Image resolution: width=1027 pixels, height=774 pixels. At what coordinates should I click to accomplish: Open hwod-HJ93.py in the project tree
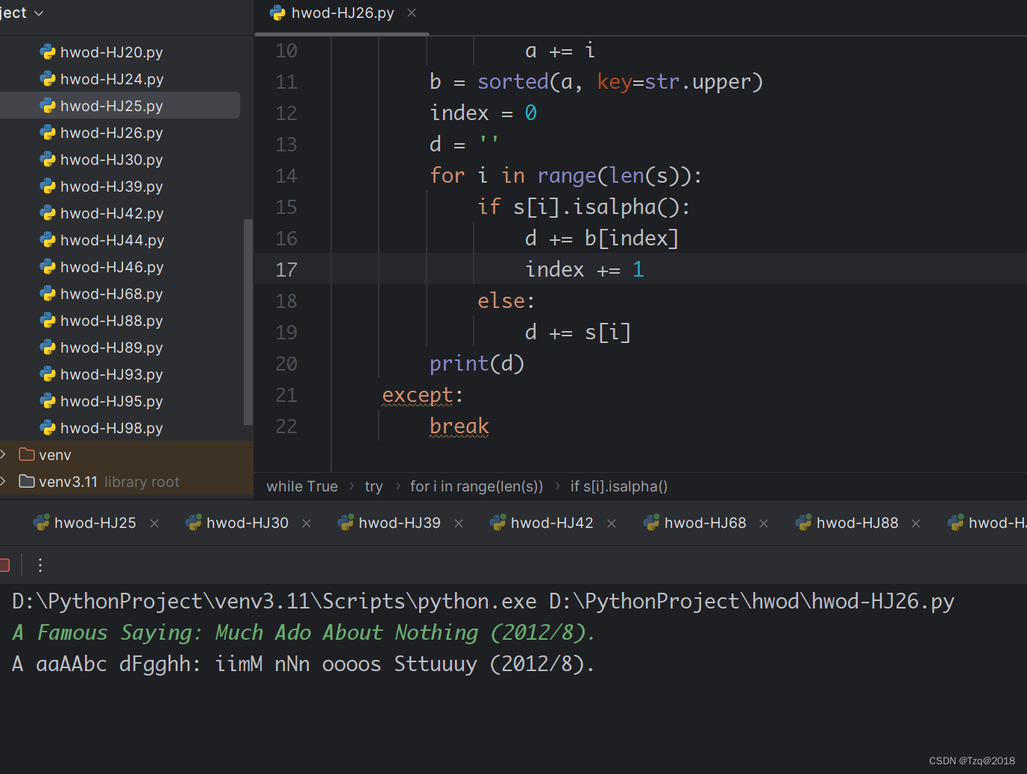point(111,374)
